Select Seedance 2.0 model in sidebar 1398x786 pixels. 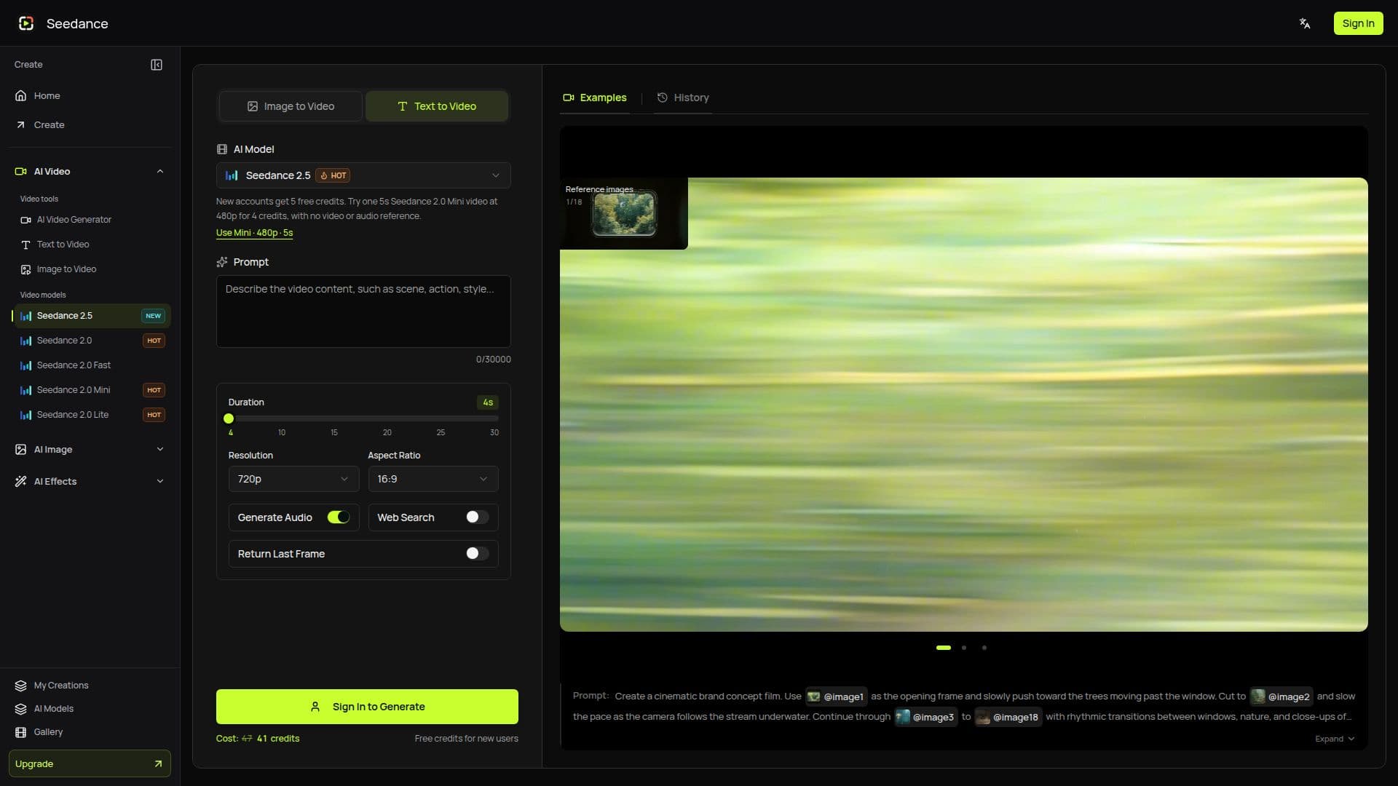pos(93,340)
